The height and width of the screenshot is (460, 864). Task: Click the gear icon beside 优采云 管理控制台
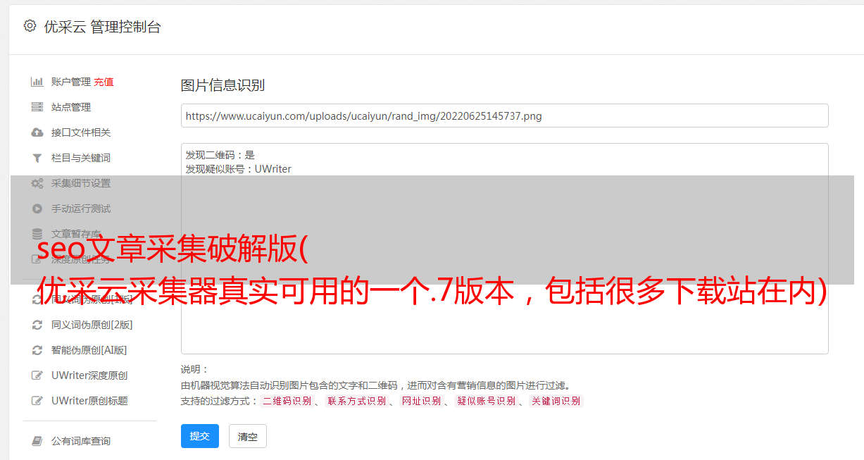tap(30, 26)
